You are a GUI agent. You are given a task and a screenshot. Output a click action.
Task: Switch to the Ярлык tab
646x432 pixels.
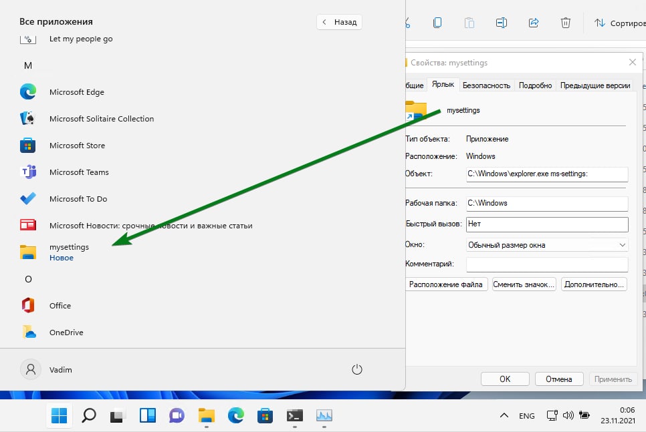(443, 84)
